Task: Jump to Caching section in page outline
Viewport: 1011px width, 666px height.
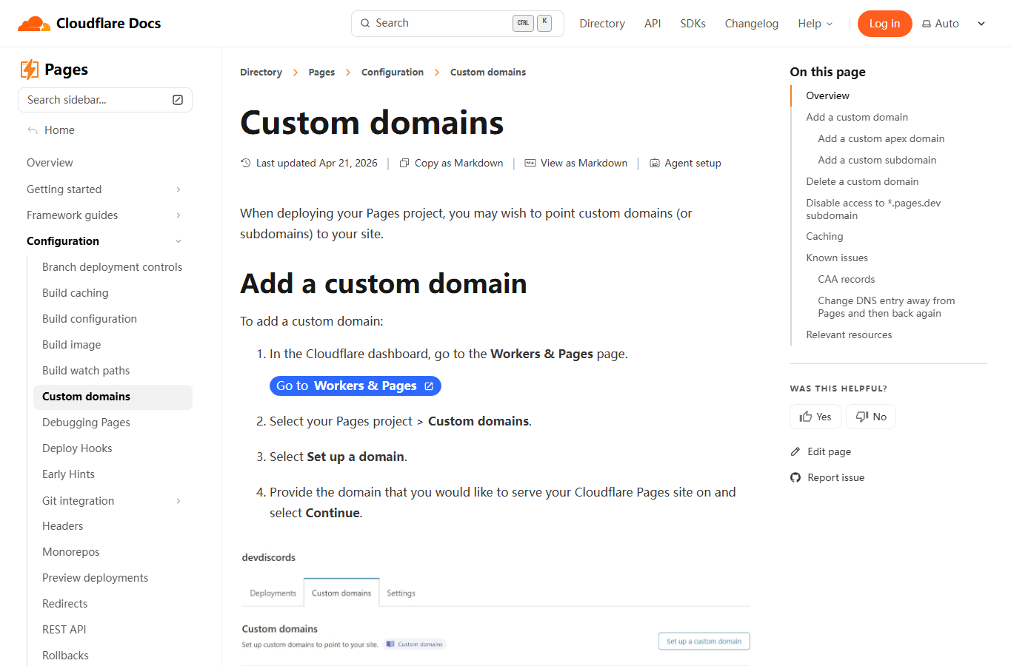Action: click(824, 236)
